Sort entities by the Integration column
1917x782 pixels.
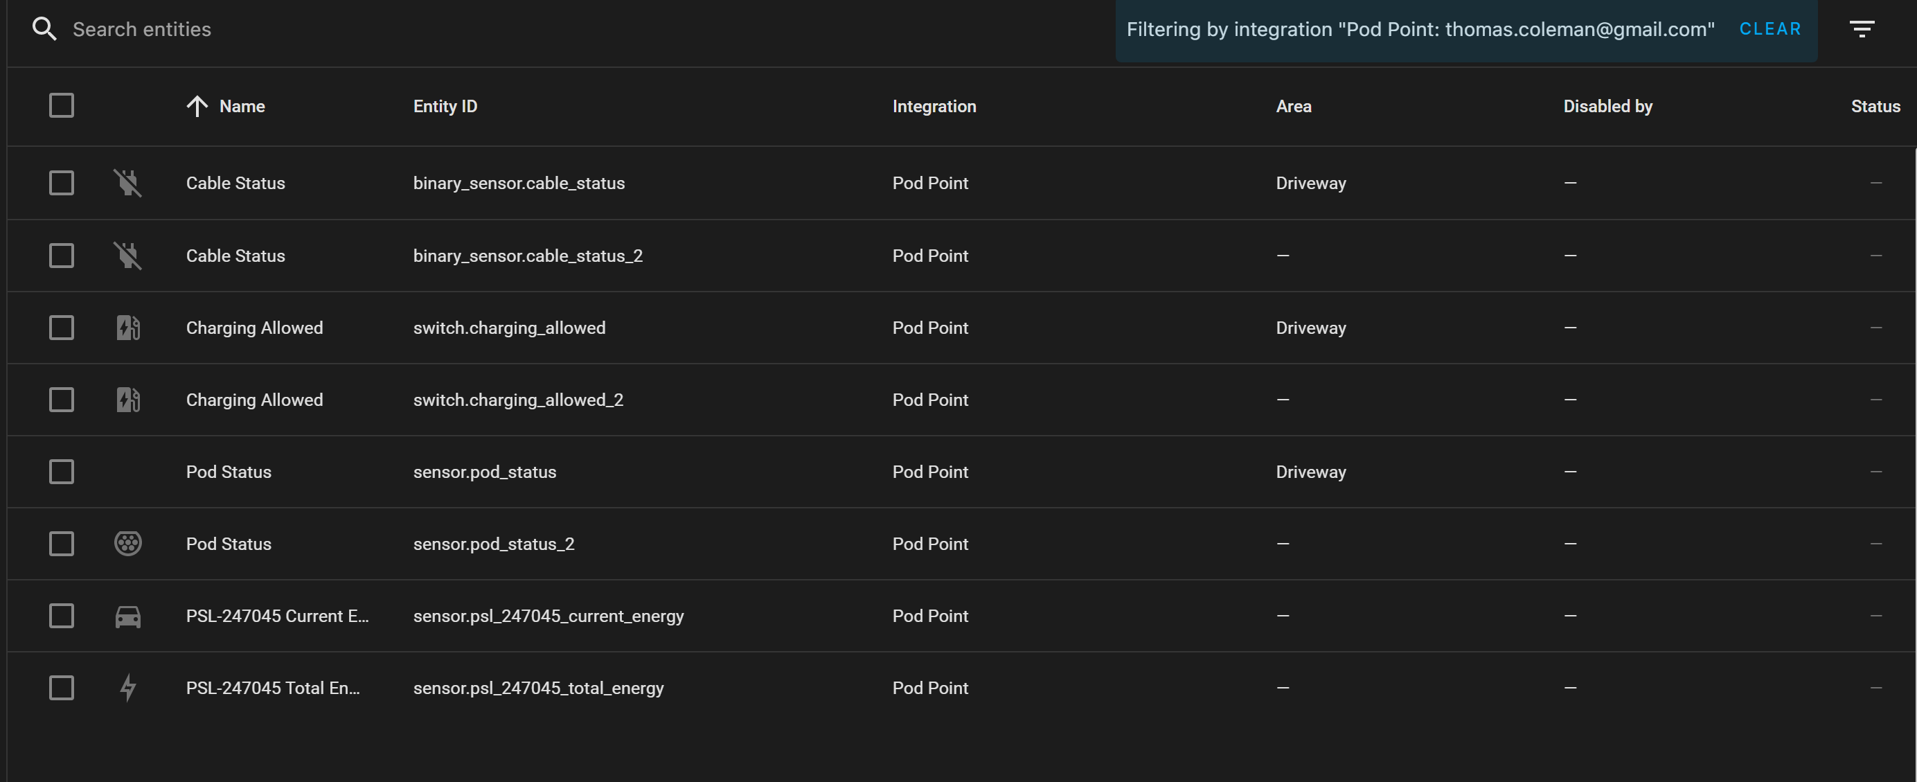935,106
